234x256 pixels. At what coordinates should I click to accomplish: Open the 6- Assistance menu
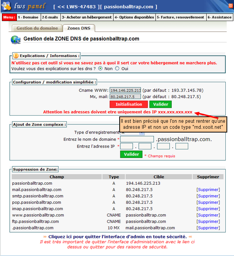click(x=220, y=17)
